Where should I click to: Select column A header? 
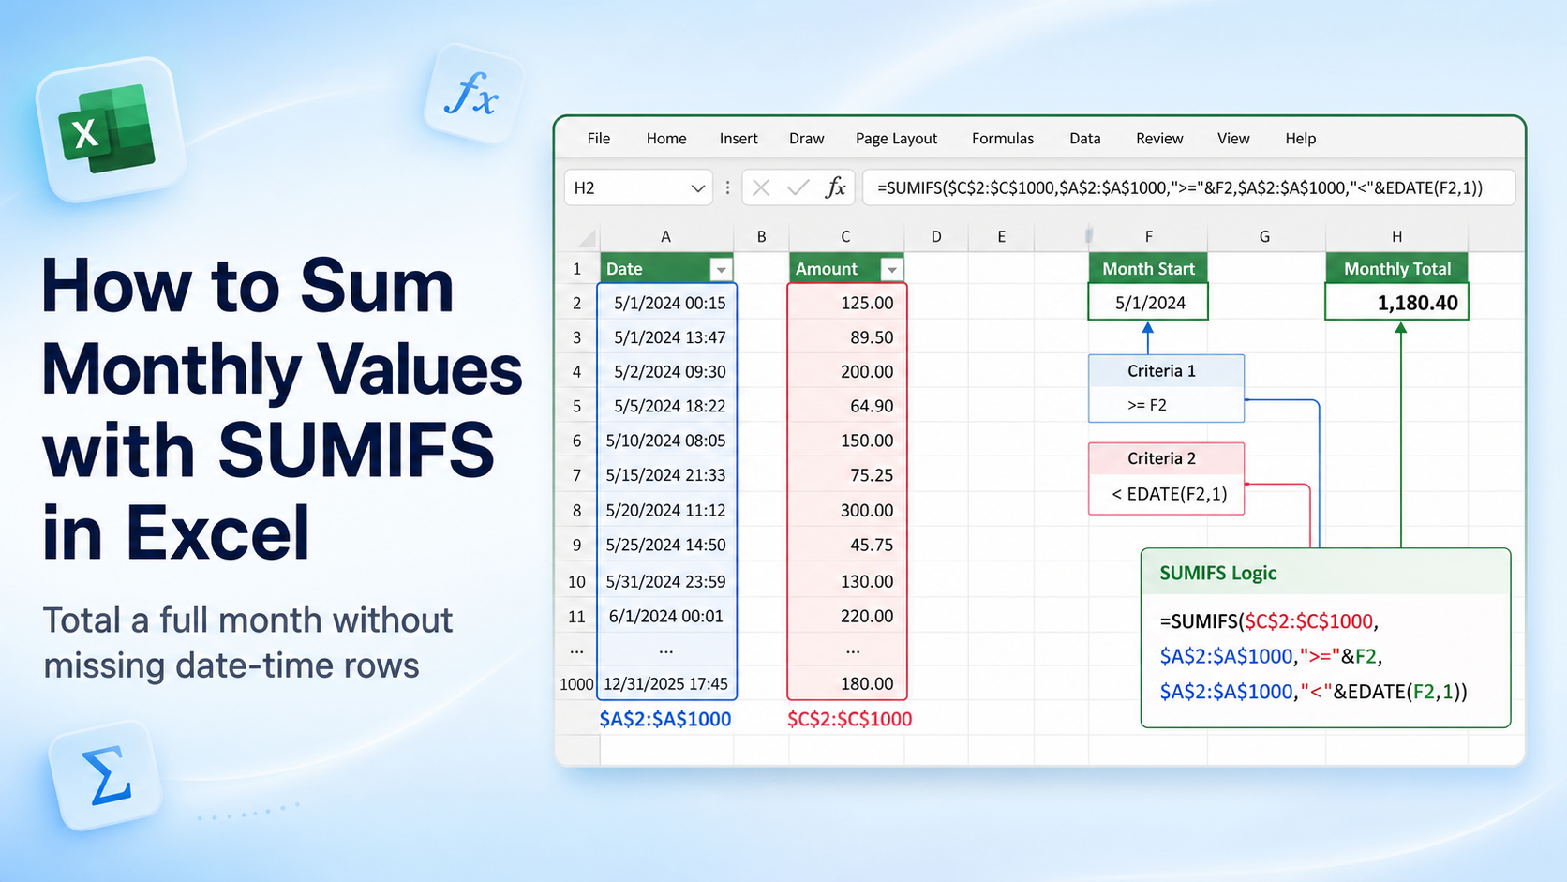click(665, 237)
